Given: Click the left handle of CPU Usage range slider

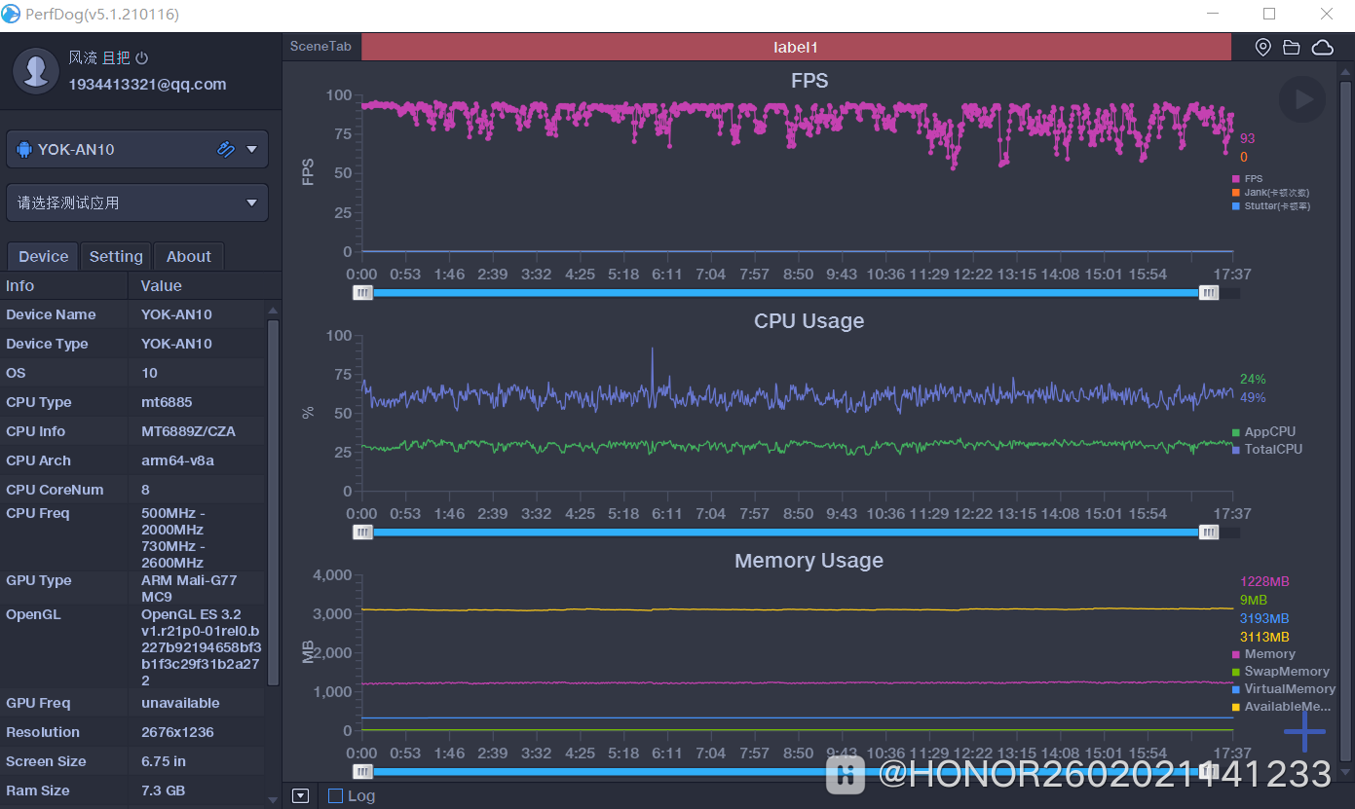Looking at the screenshot, I should [362, 532].
